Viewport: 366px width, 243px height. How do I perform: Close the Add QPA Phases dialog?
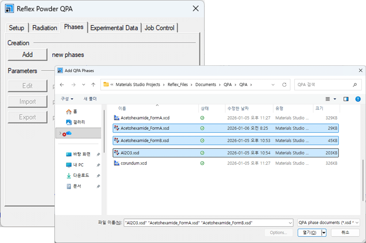(360, 70)
